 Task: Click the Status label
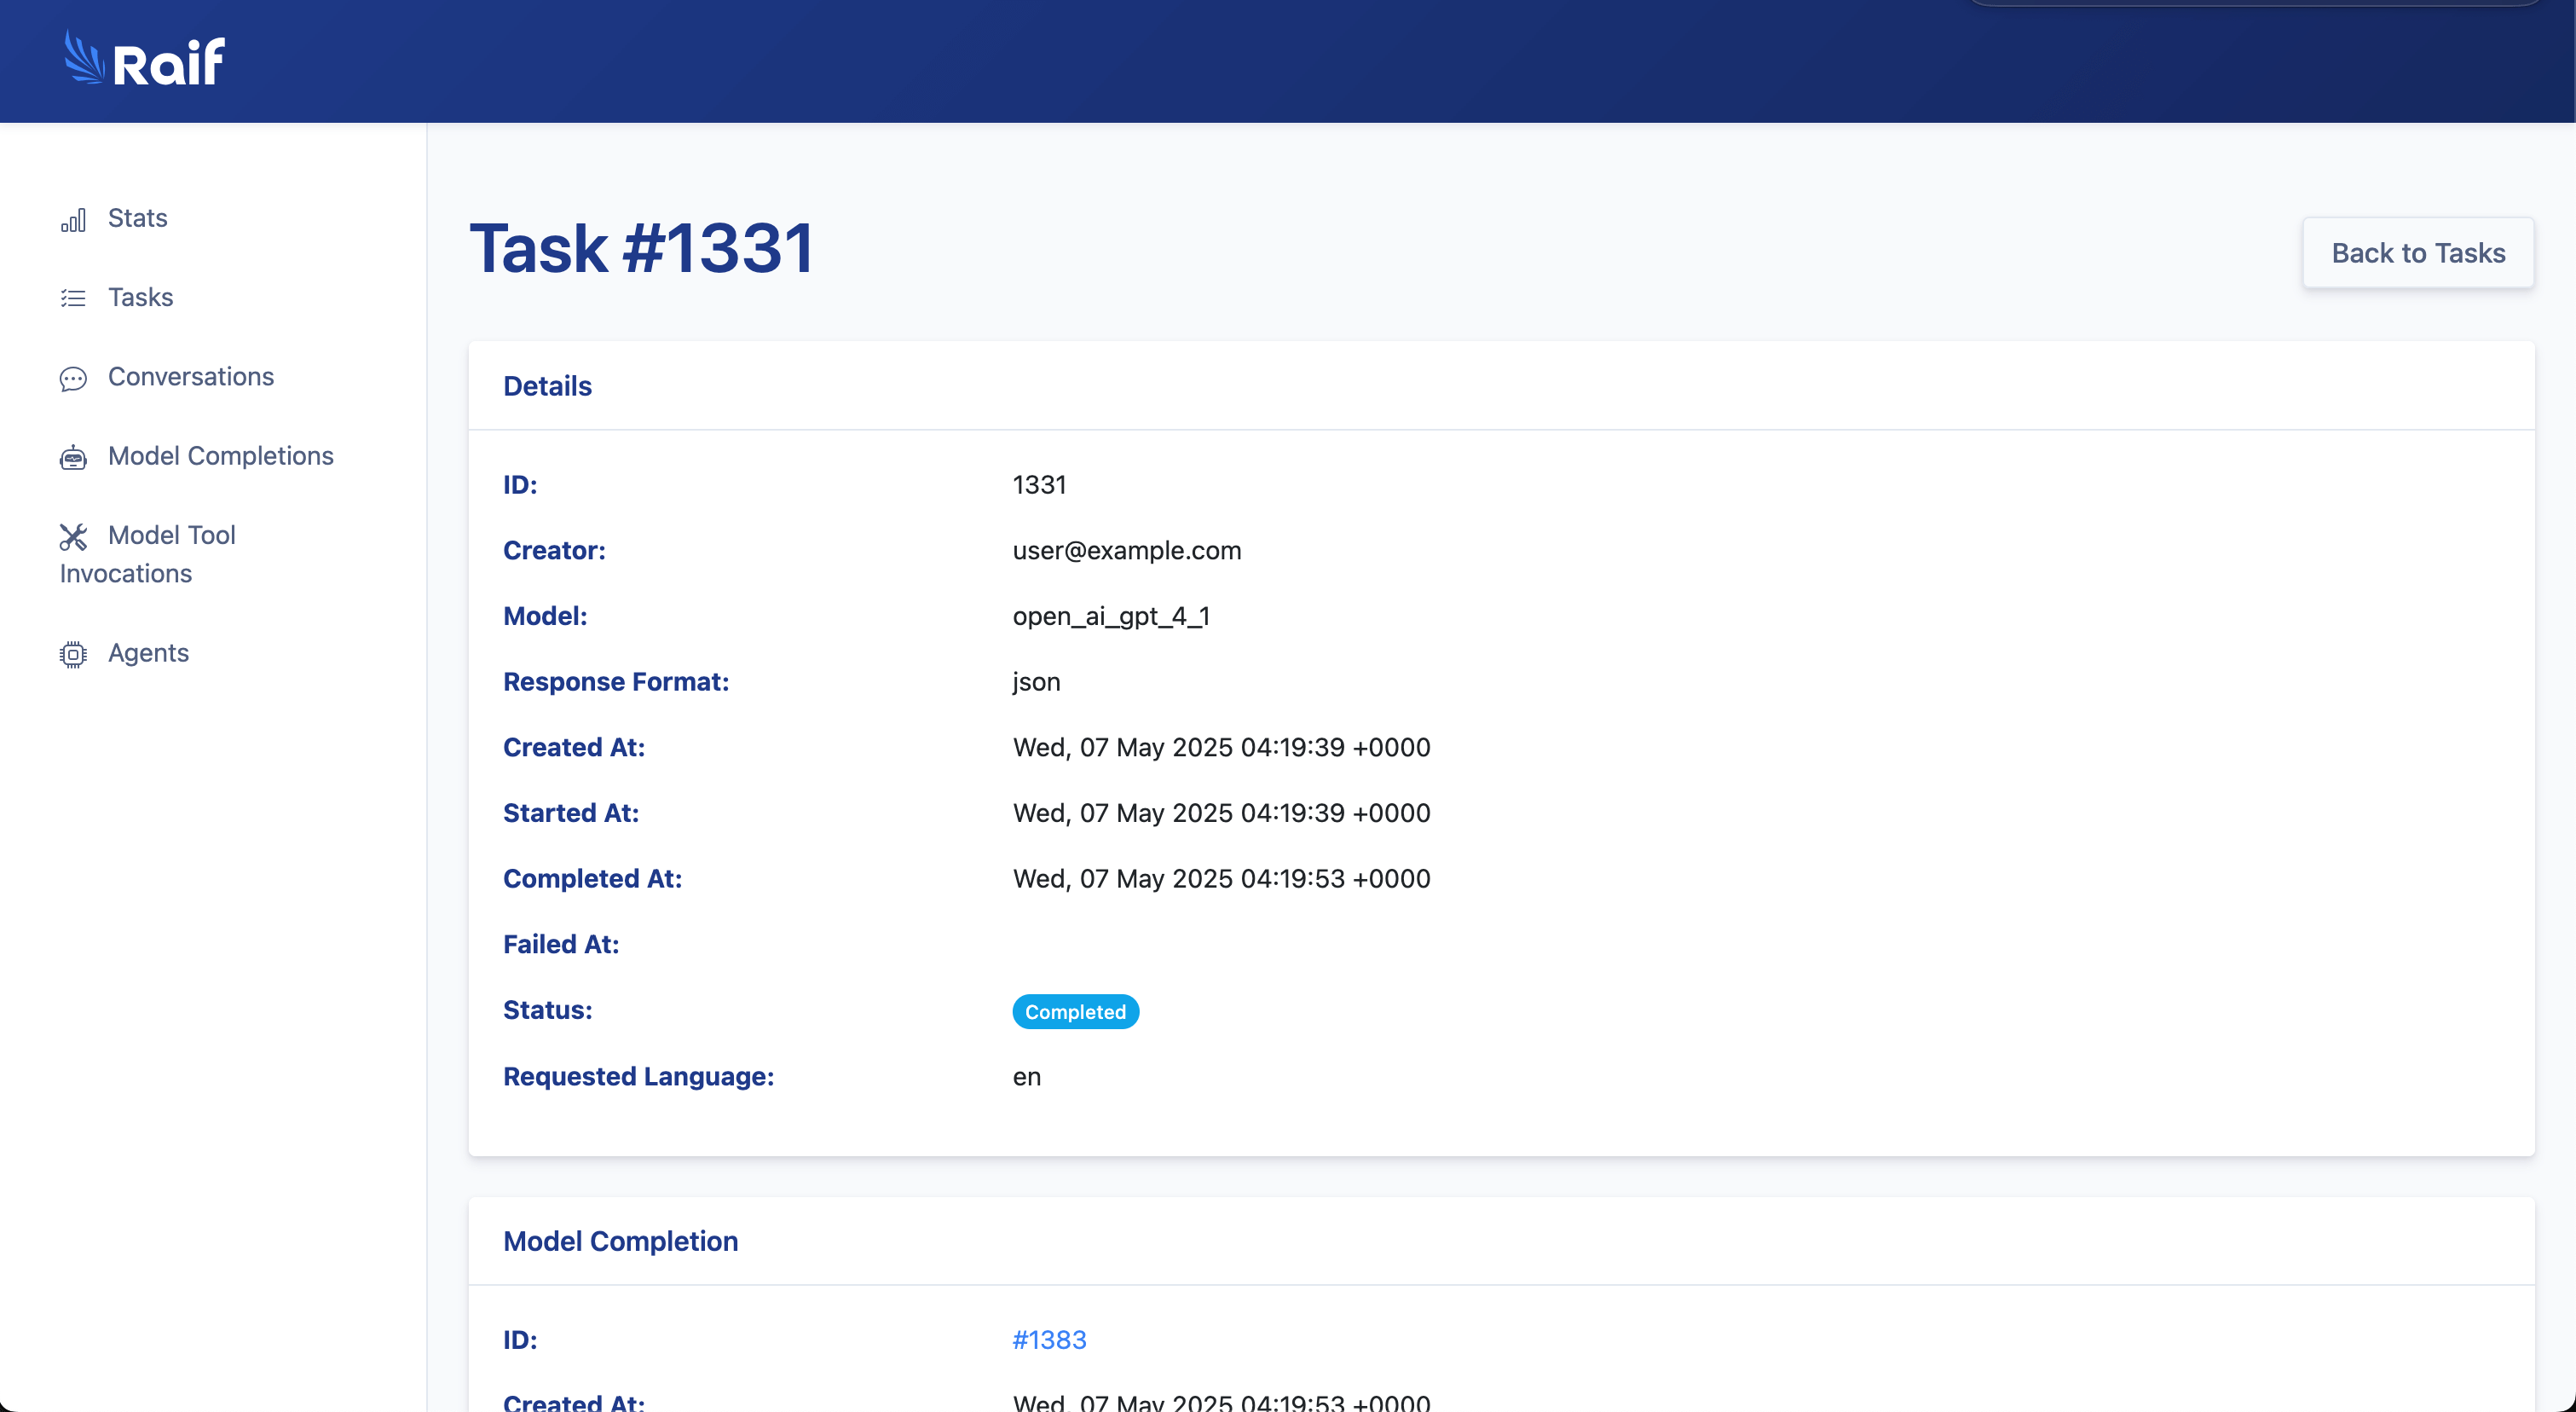click(x=547, y=1011)
